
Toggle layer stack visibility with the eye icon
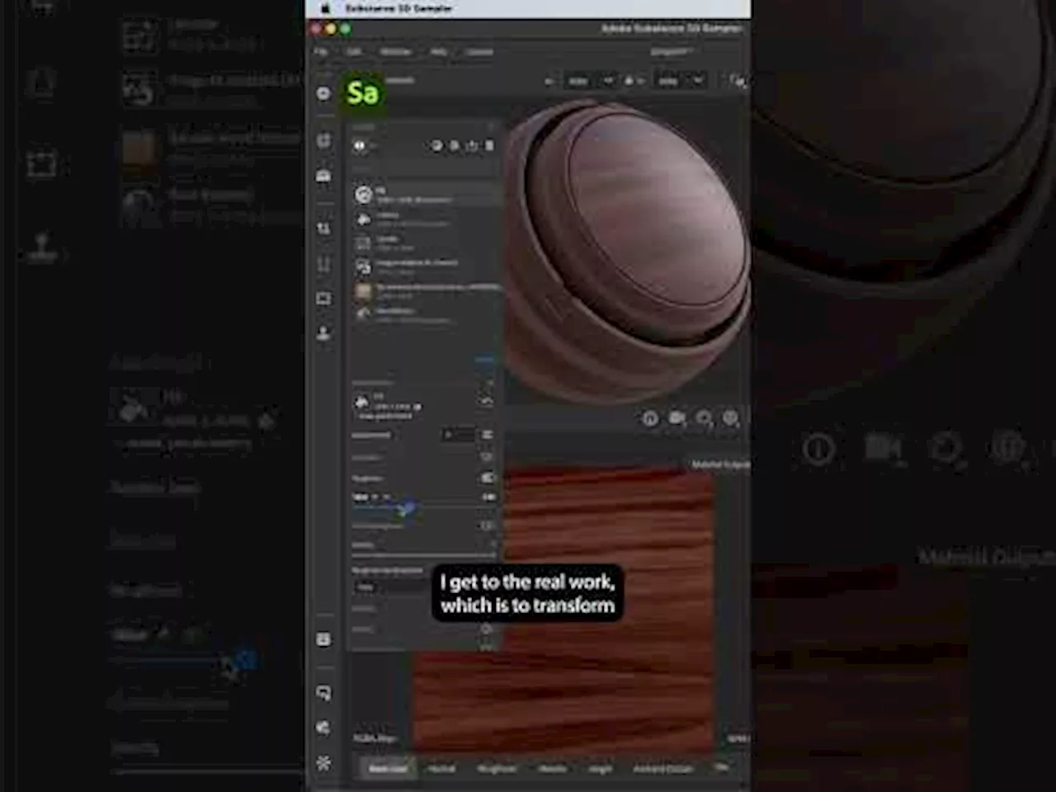[x=360, y=146]
